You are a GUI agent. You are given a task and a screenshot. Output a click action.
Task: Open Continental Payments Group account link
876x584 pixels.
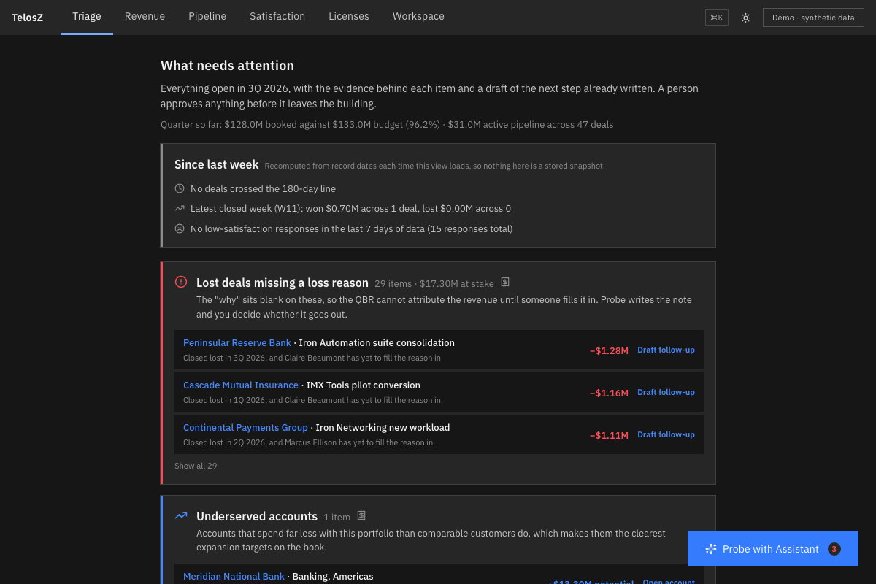tap(245, 428)
